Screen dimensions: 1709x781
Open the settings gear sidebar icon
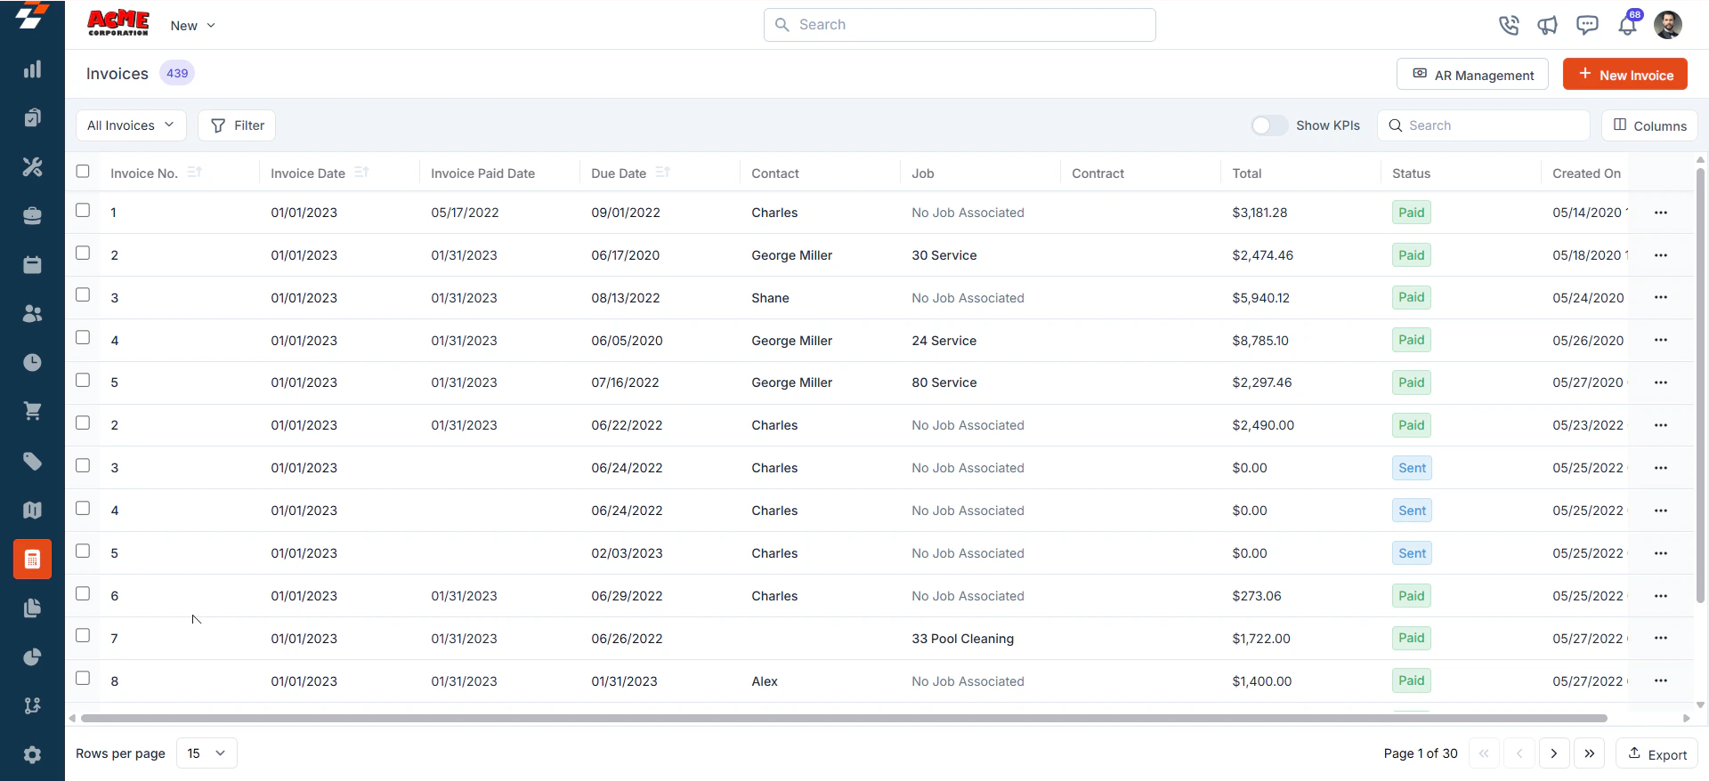pyautogui.click(x=32, y=755)
